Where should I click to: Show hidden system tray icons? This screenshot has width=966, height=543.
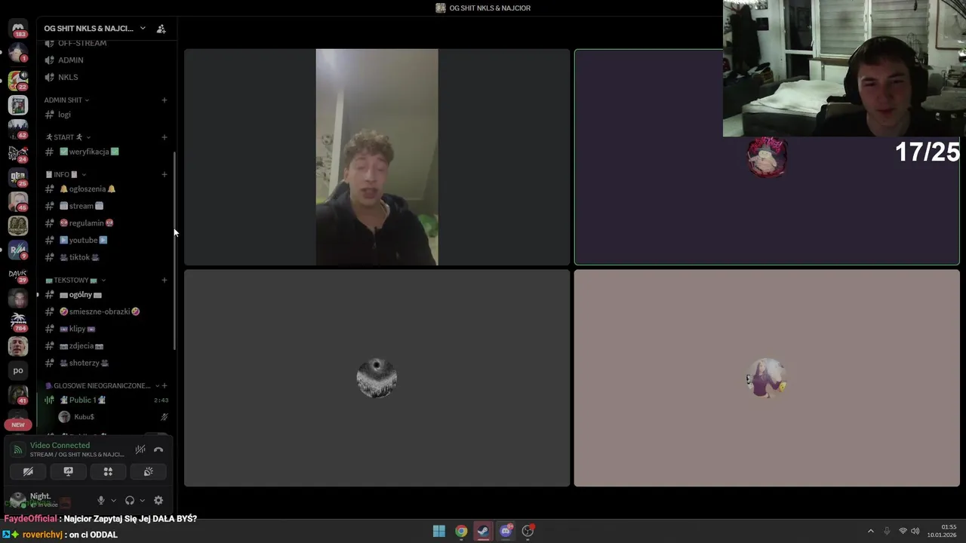870,531
